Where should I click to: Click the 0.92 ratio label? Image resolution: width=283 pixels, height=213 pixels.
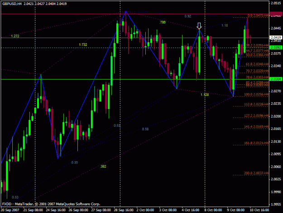pyautogui.click(x=188, y=16)
